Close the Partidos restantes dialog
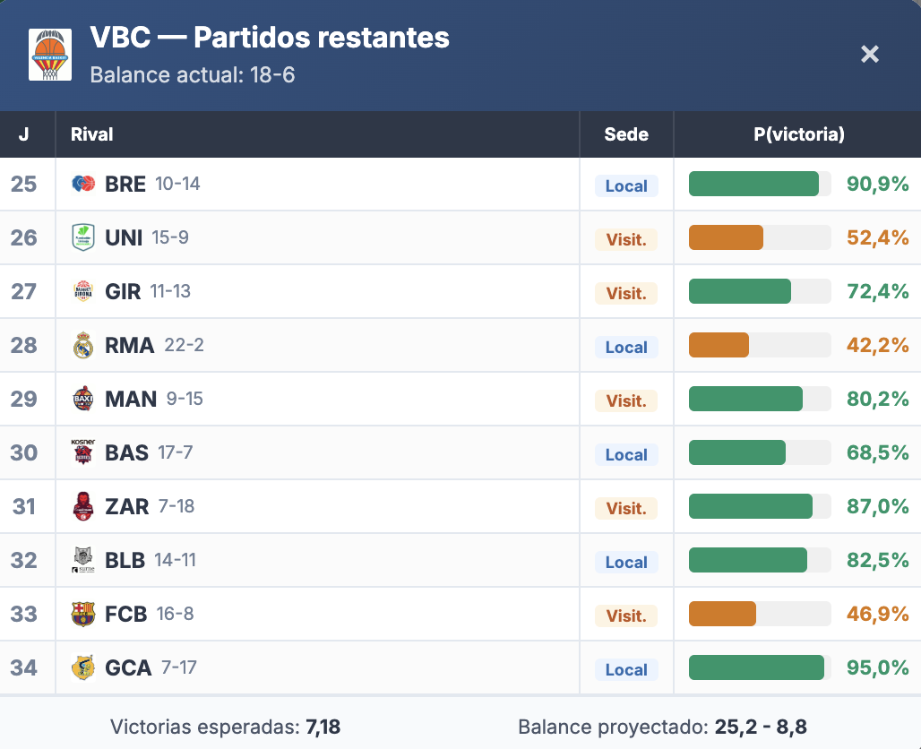This screenshot has height=749, width=921. pyautogui.click(x=869, y=54)
